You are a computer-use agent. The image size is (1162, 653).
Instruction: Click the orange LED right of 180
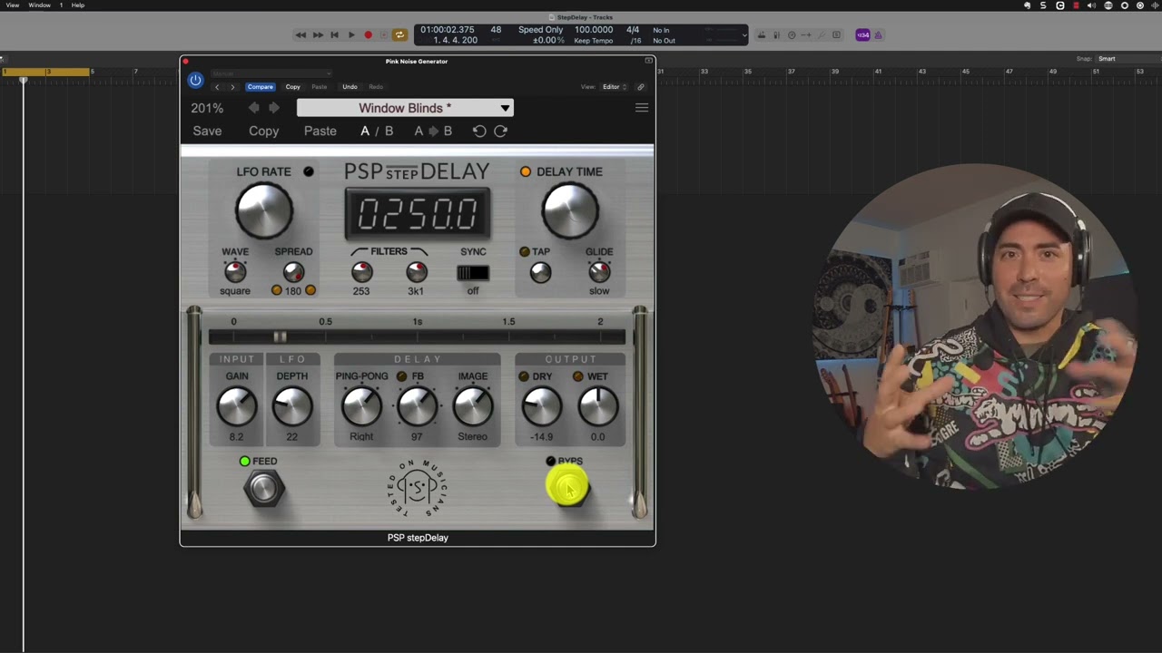pyautogui.click(x=310, y=290)
